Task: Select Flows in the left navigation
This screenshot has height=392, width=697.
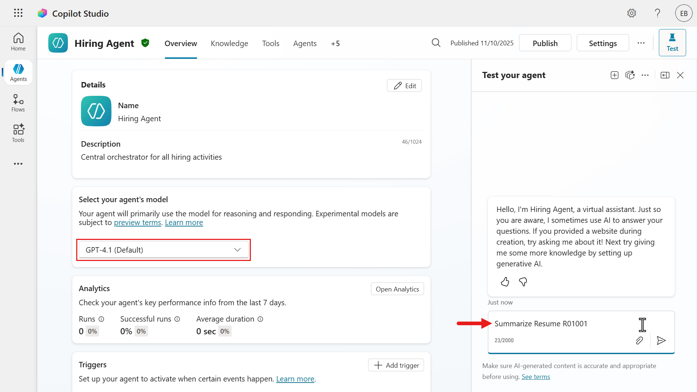Action: point(18,103)
